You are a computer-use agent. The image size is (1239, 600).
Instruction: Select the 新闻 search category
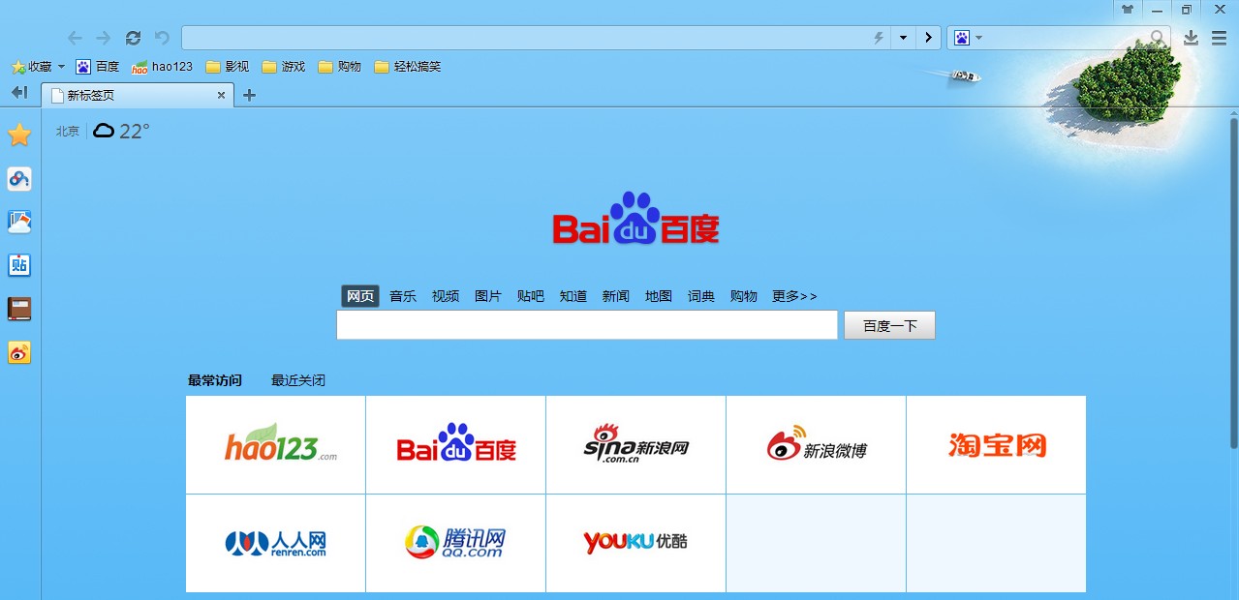616,296
